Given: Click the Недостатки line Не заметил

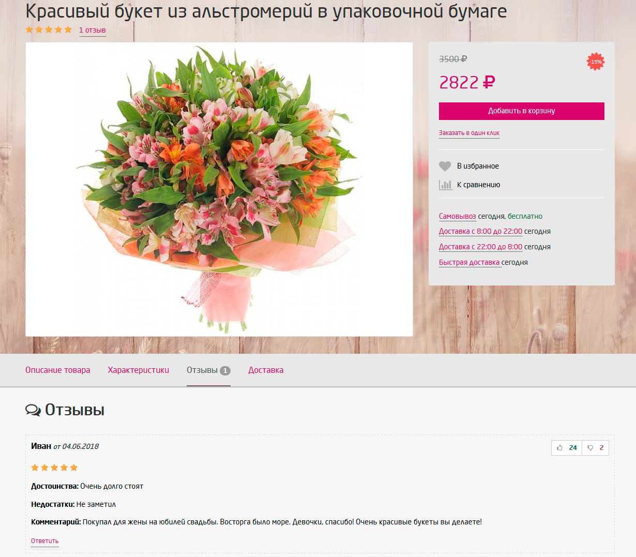Looking at the screenshot, I should click(73, 504).
